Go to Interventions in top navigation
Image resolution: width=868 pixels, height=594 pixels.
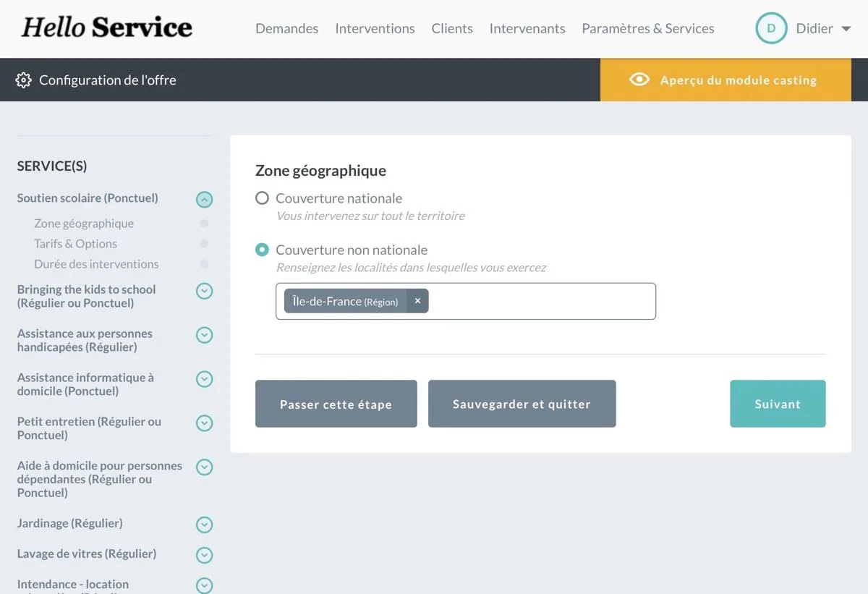375,28
